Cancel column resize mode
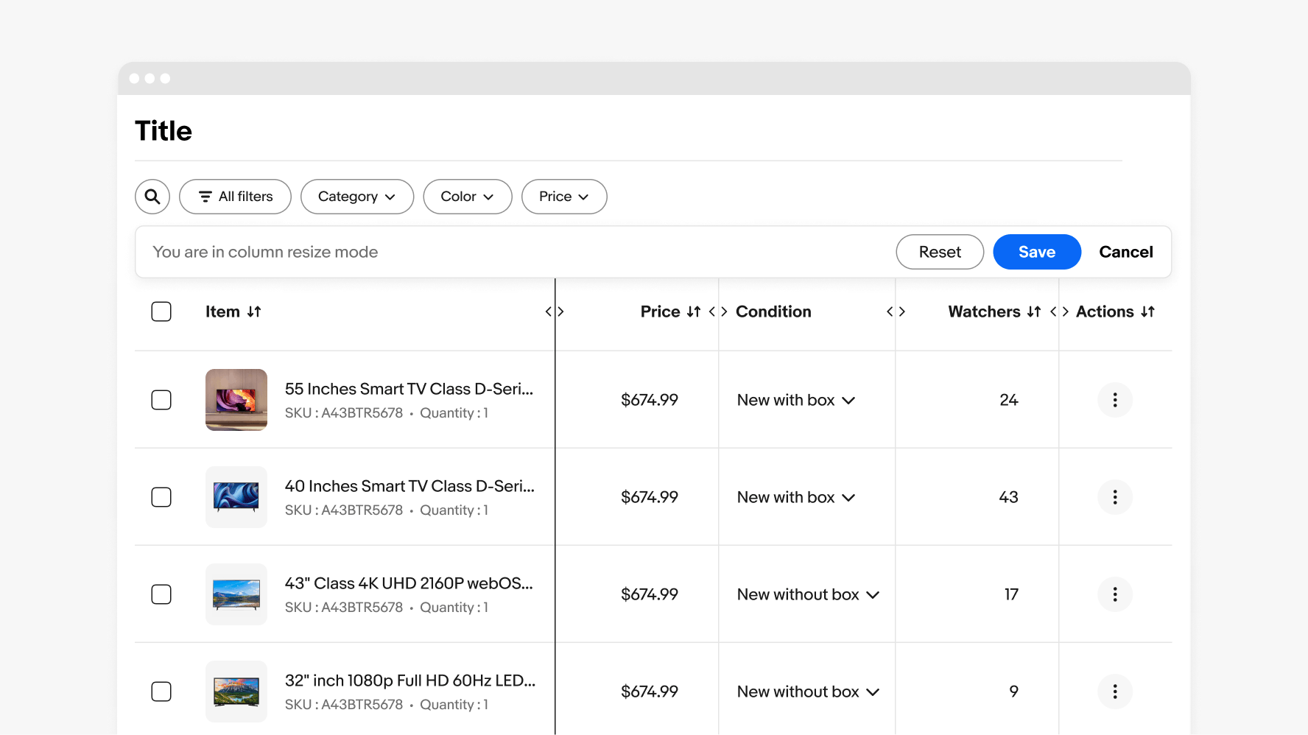 click(x=1125, y=252)
